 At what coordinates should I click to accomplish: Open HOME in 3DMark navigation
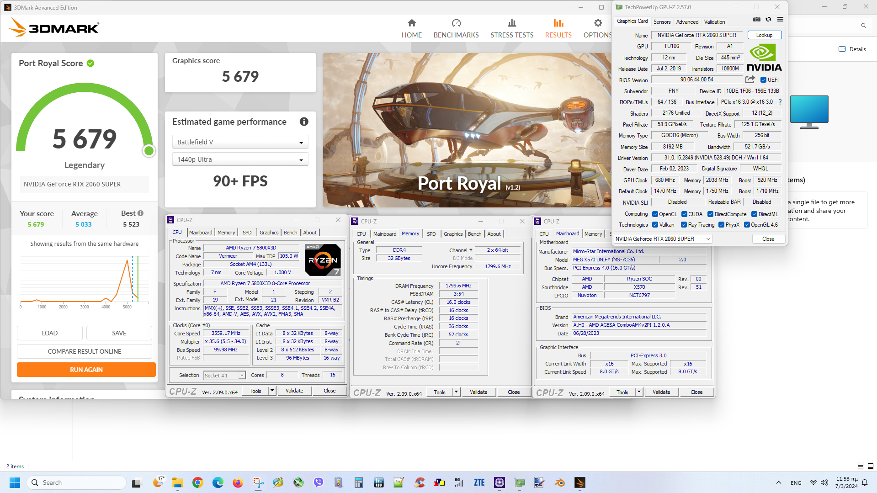click(x=411, y=28)
